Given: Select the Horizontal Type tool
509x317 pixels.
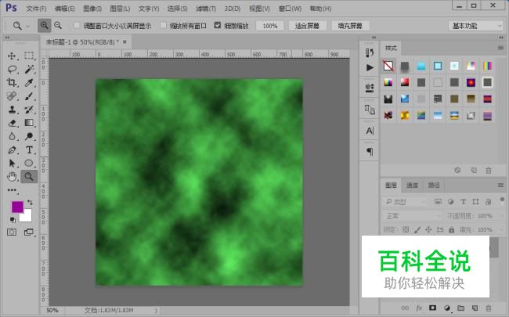Looking at the screenshot, I should click(29, 150).
